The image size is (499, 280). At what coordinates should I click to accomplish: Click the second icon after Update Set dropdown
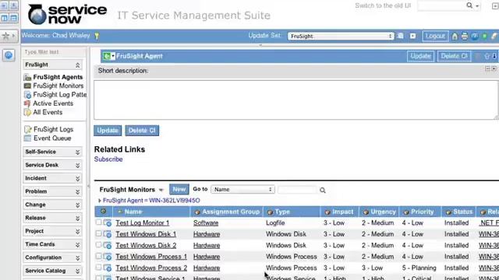coord(412,36)
